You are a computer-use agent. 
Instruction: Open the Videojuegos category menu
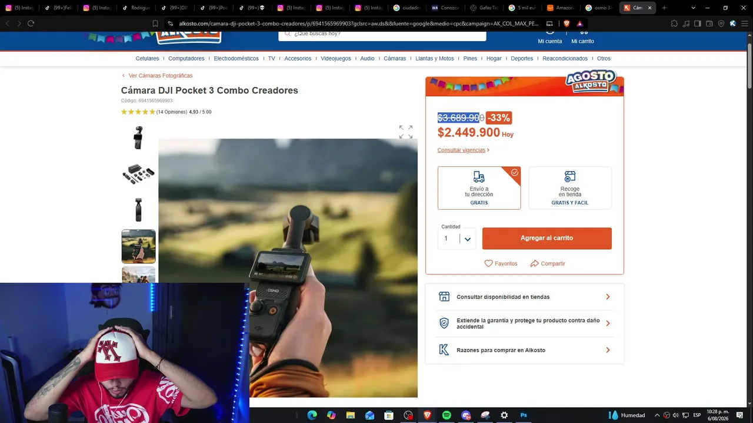tap(336, 59)
